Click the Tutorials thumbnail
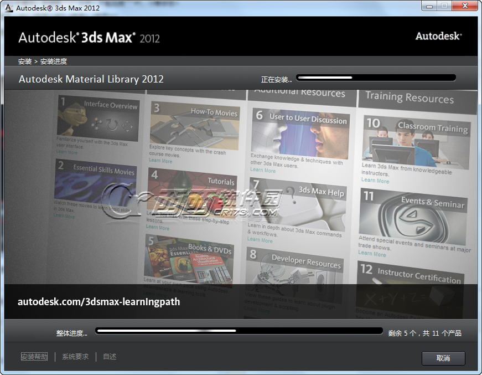Viewport: 482px width, 375px height. pos(191,194)
